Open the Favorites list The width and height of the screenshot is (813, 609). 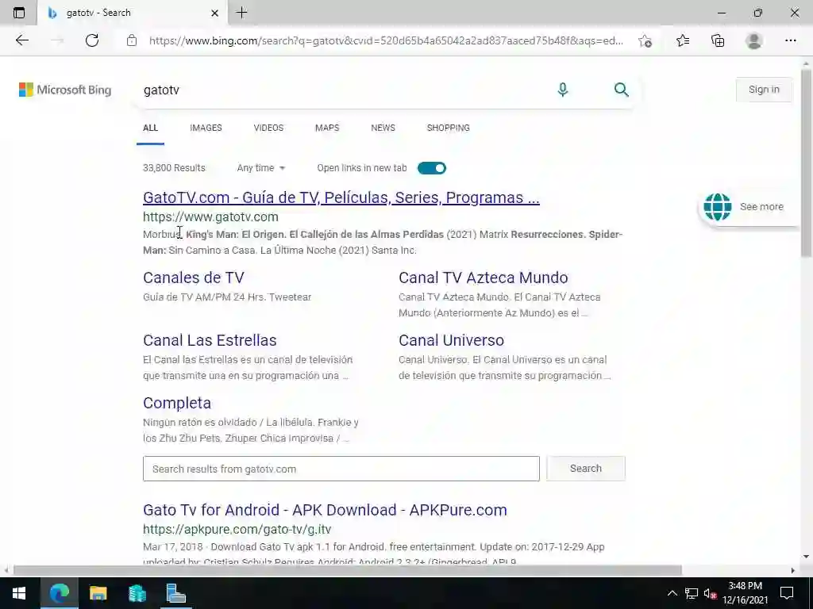pos(683,40)
